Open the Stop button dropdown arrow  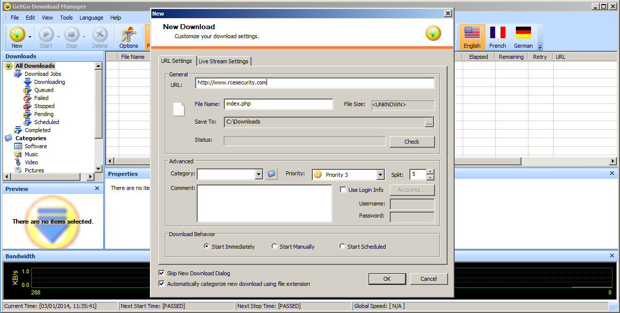[x=84, y=37]
